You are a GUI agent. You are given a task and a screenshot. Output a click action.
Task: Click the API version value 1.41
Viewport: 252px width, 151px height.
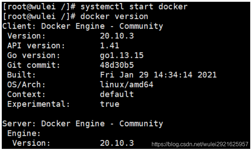pos(109,46)
